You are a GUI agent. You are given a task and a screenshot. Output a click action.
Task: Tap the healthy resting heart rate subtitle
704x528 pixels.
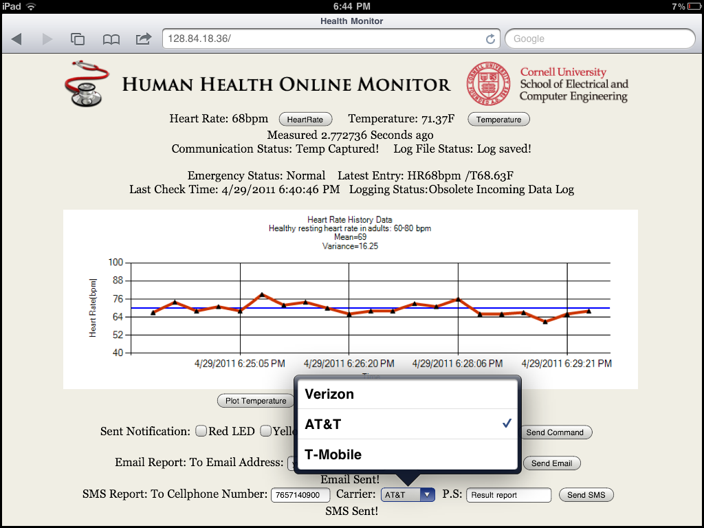point(350,228)
